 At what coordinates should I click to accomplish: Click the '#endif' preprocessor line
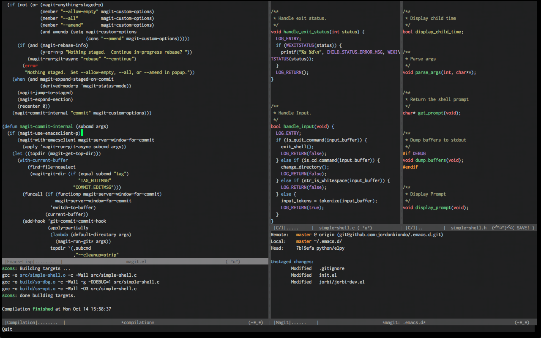[410, 167]
